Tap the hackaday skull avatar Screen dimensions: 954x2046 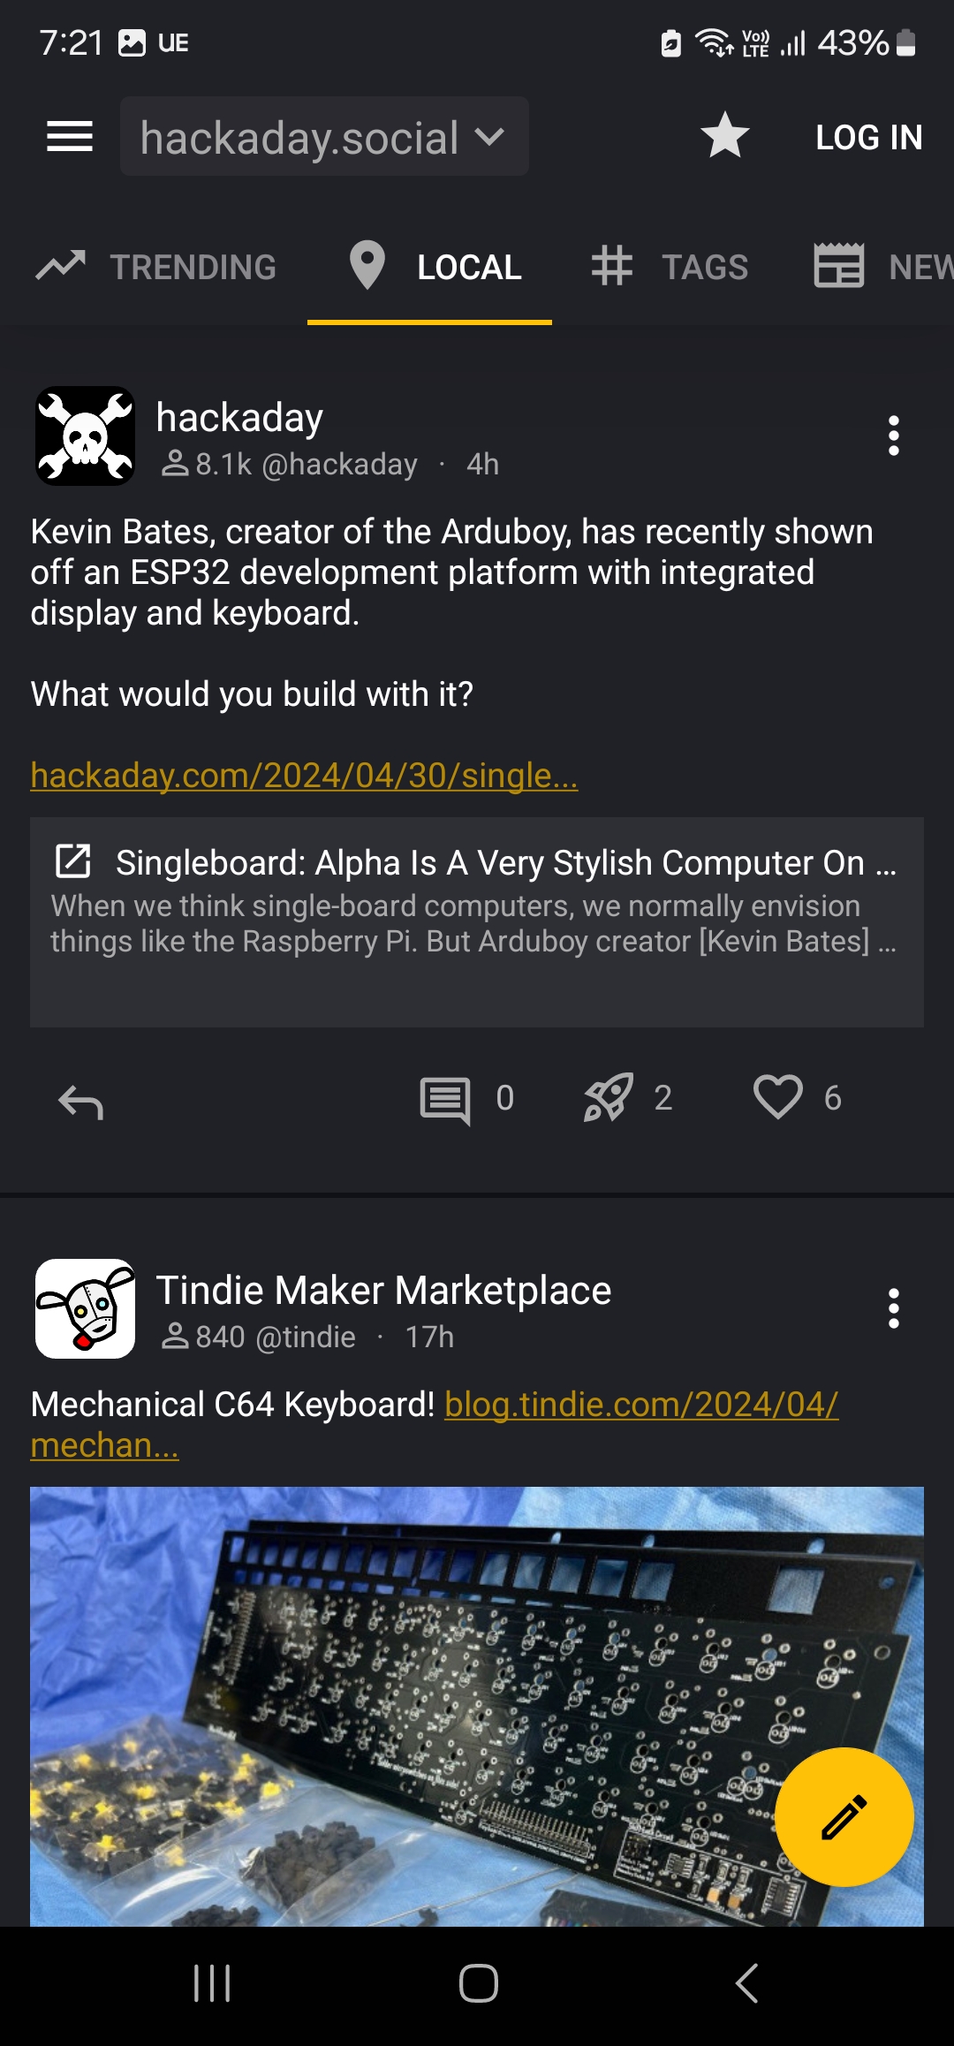85,436
